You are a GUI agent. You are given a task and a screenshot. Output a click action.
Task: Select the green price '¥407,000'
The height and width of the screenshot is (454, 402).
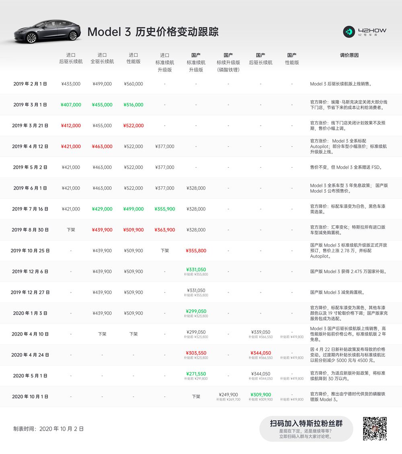click(x=71, y=105)
